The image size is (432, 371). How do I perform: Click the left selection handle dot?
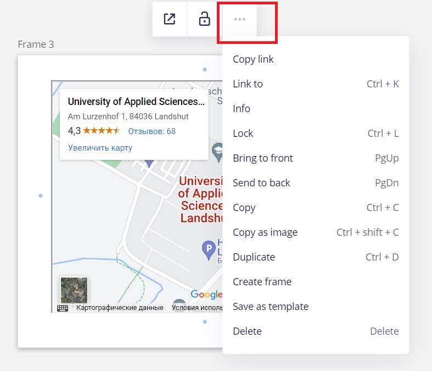41,196
